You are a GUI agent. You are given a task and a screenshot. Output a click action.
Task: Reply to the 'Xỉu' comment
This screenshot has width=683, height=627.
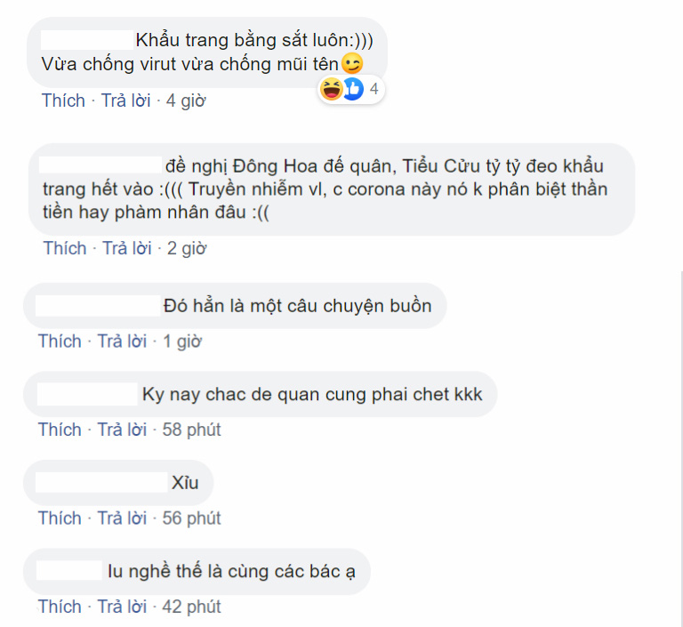click(x=122, y=518)
